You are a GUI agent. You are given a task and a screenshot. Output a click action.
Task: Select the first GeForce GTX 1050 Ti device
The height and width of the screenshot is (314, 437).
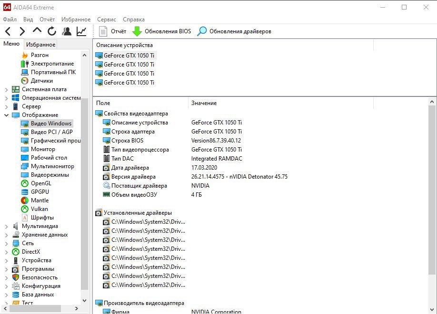coord(126,56)
